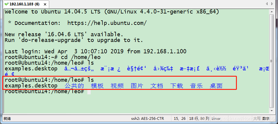278x124 pixels.
Task: Click the terminal scrollbar up arrow
Action: pos(271,12)
